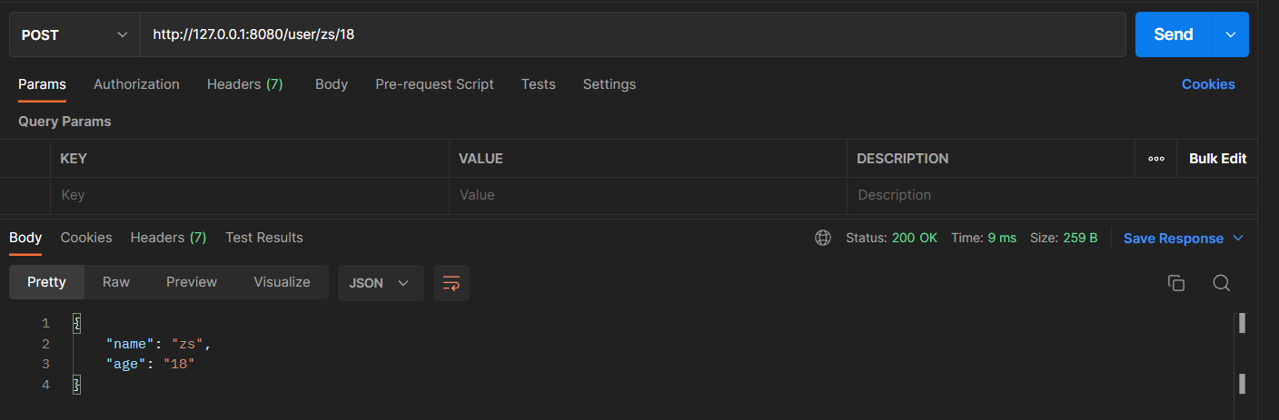Open the POST method dropdown
The width and height of the screenshot is (1279, 420).
tap(74, 34)
